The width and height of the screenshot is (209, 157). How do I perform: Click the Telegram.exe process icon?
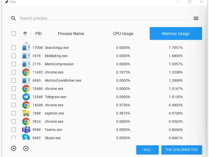click(26, 97)
